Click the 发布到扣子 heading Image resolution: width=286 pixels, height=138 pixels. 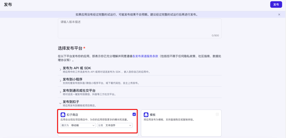point(71,102)
